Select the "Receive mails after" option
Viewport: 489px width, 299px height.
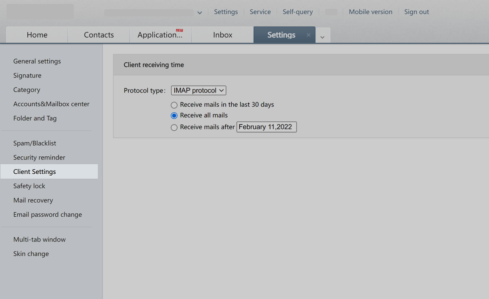click(x=174, y=127)
